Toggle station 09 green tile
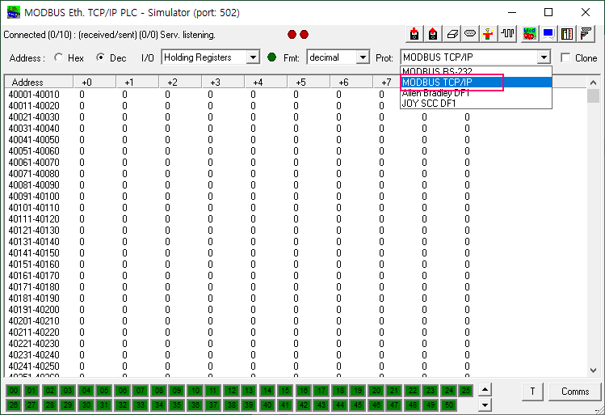Viewport: 605px width, 415px height. (177, 390)
